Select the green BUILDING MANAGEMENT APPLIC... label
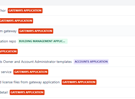Image resolution: width=135 pixels, height=99 pixels. pyautogui.click(x=43, y=41)
